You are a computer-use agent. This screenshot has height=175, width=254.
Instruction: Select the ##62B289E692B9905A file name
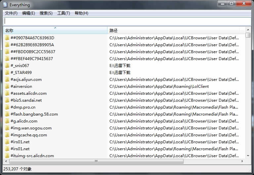[32, 45]
